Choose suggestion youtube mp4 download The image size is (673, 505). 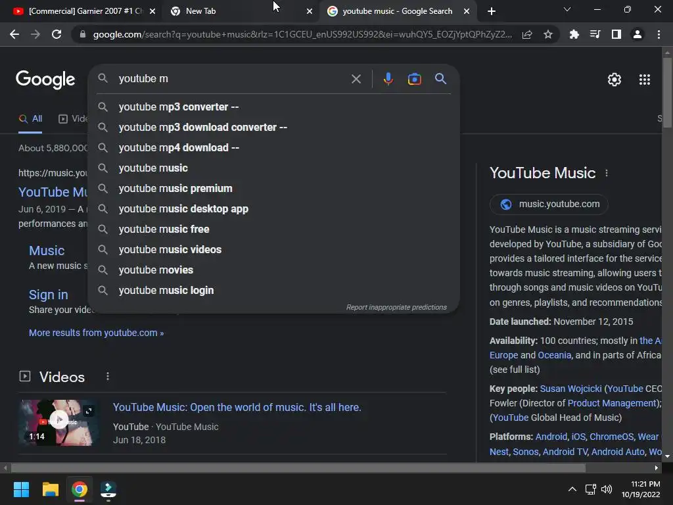coord(274,148)
